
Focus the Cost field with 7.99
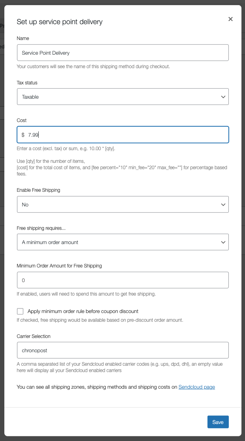[x=122, y=135]
